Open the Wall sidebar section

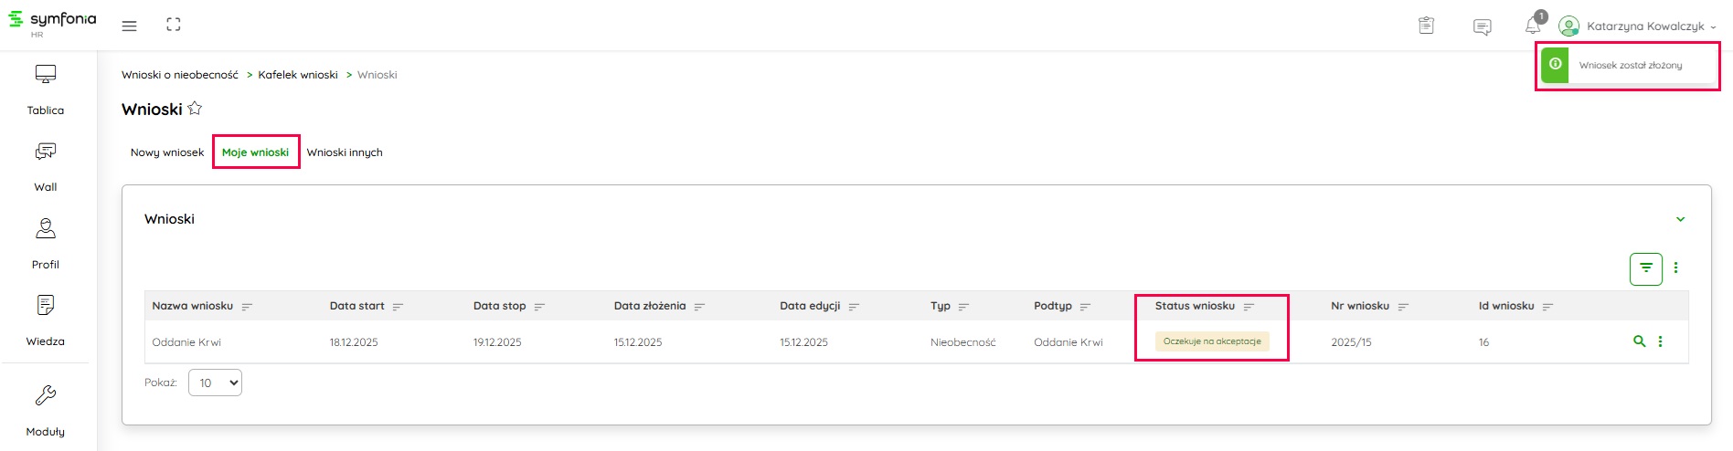[x=46, y=166]
